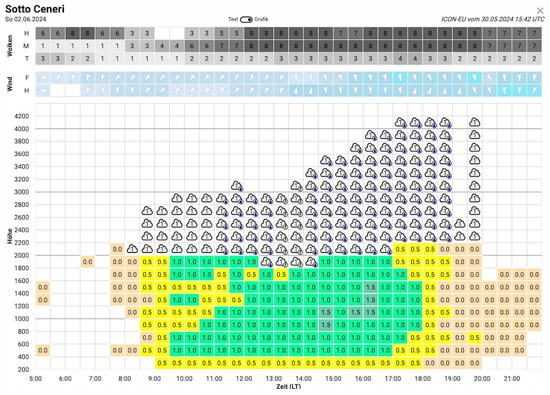This screenshot has height=395, width=550.
Task: Click the leftmost cloud icon in the 4000–4200 m row
Action: 401,122
